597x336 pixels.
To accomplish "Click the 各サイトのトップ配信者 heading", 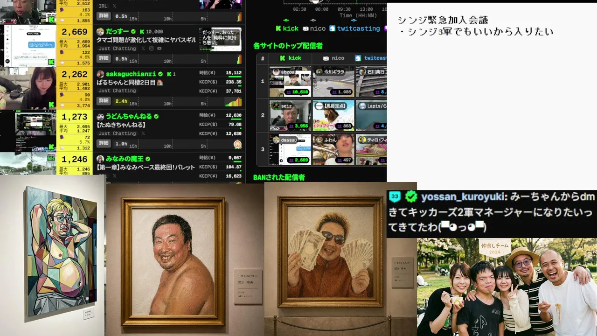I will (x=288, y=46).
